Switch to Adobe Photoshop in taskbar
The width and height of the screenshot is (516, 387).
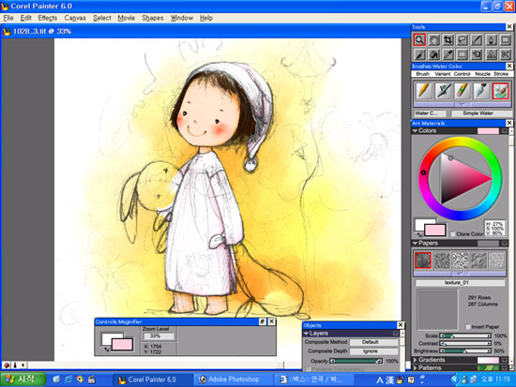click(234, 380)
